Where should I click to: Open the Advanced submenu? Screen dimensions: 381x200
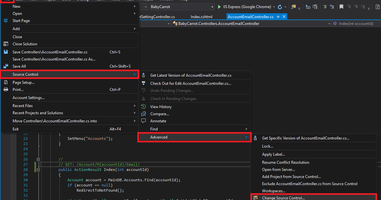pos(195,137)
